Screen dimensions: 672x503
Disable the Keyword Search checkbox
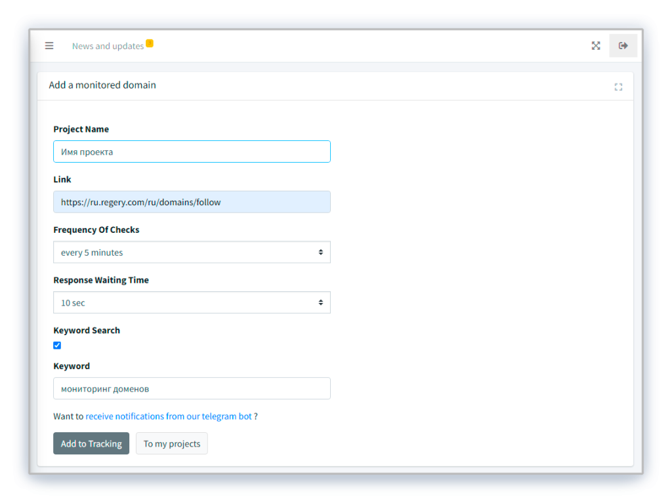[57, 346]
